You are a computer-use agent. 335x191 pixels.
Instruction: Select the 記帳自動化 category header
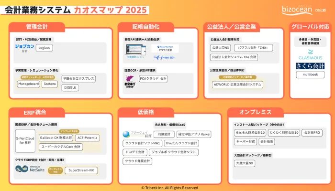coord(145,27)
